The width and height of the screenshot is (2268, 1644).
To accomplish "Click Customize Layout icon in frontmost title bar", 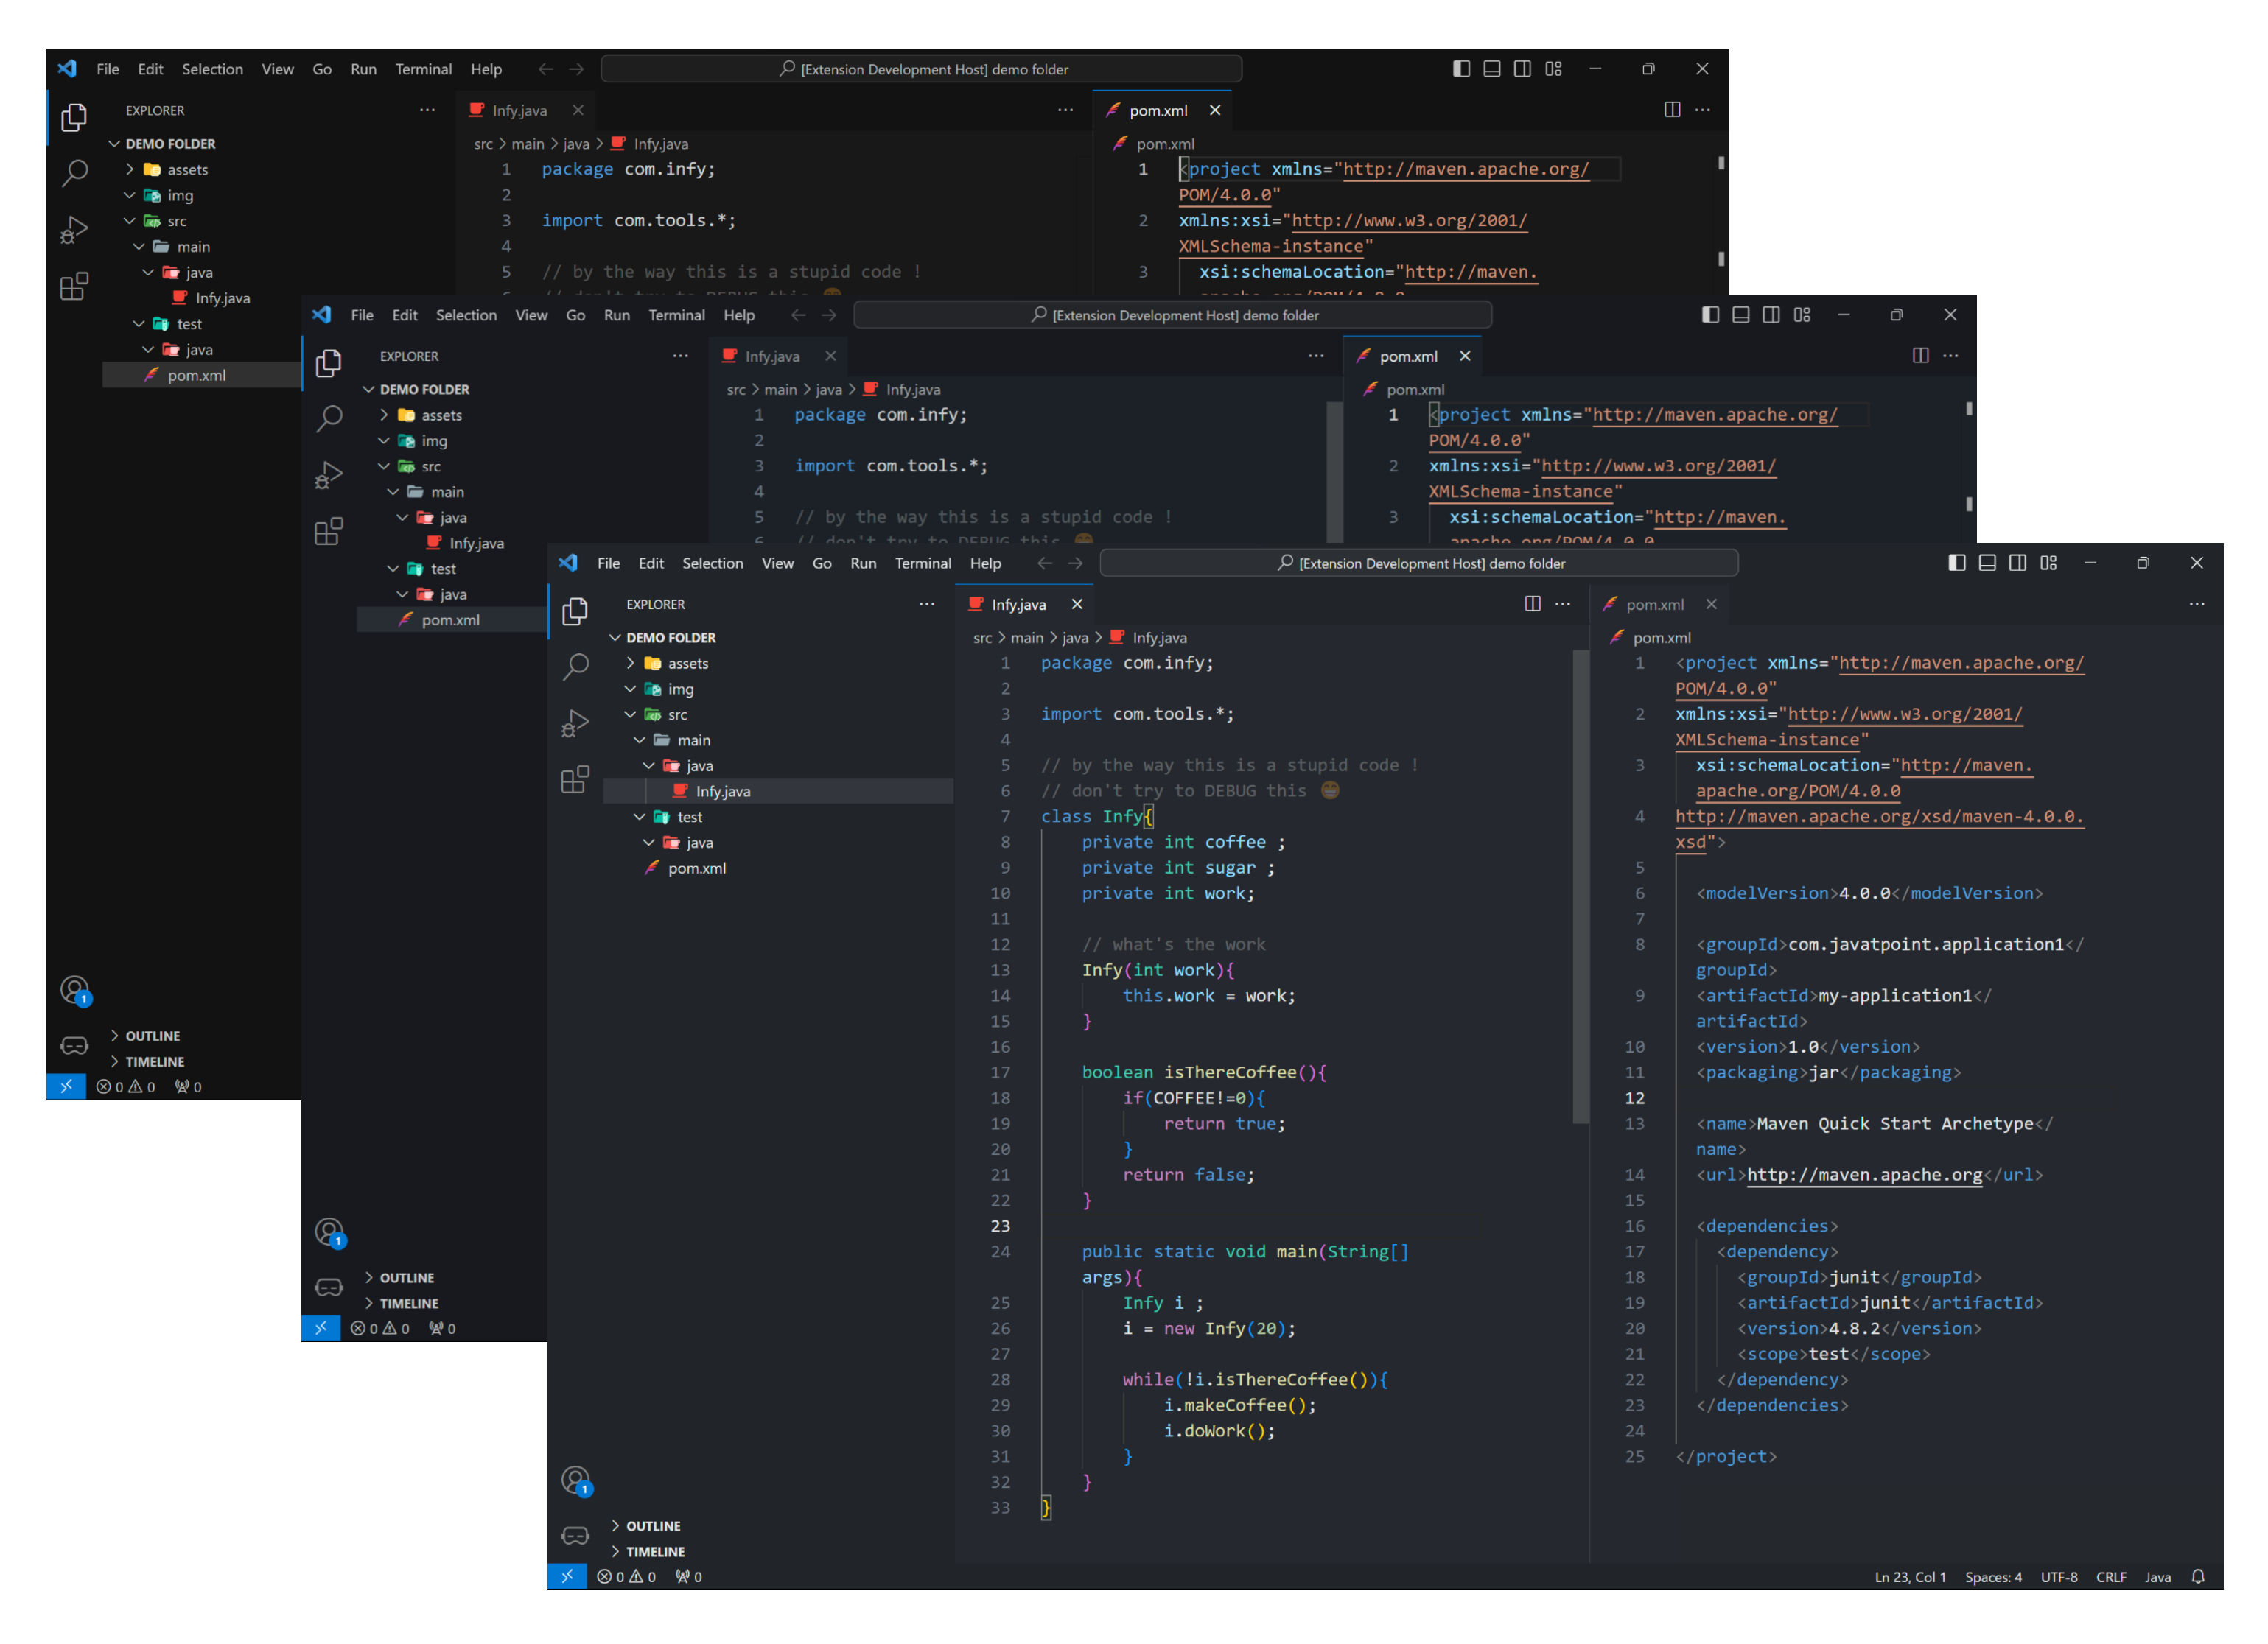I will [x=2048, y=563].
